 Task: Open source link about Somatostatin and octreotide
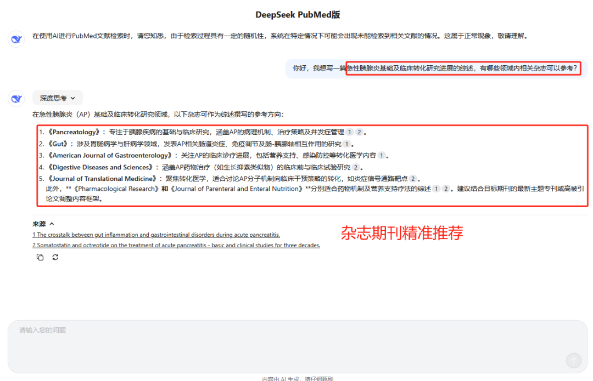click(176, 246)
